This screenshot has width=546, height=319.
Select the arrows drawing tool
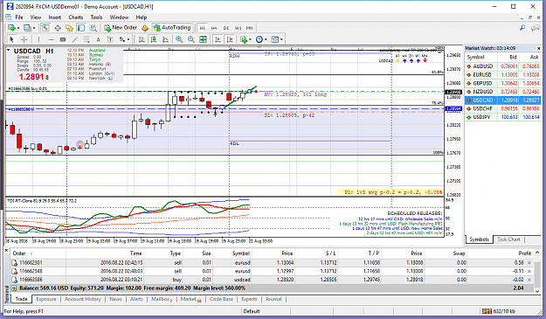click(122, 39)
